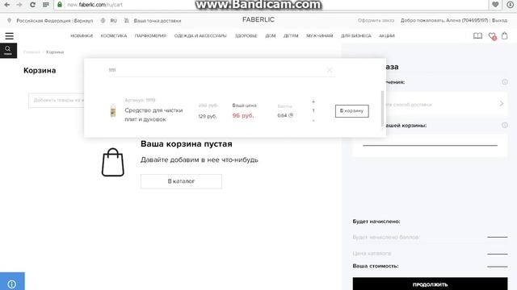Click the Выход logout link
The height and width of the screenshot is (290, 517).
(x=499, y=20)
